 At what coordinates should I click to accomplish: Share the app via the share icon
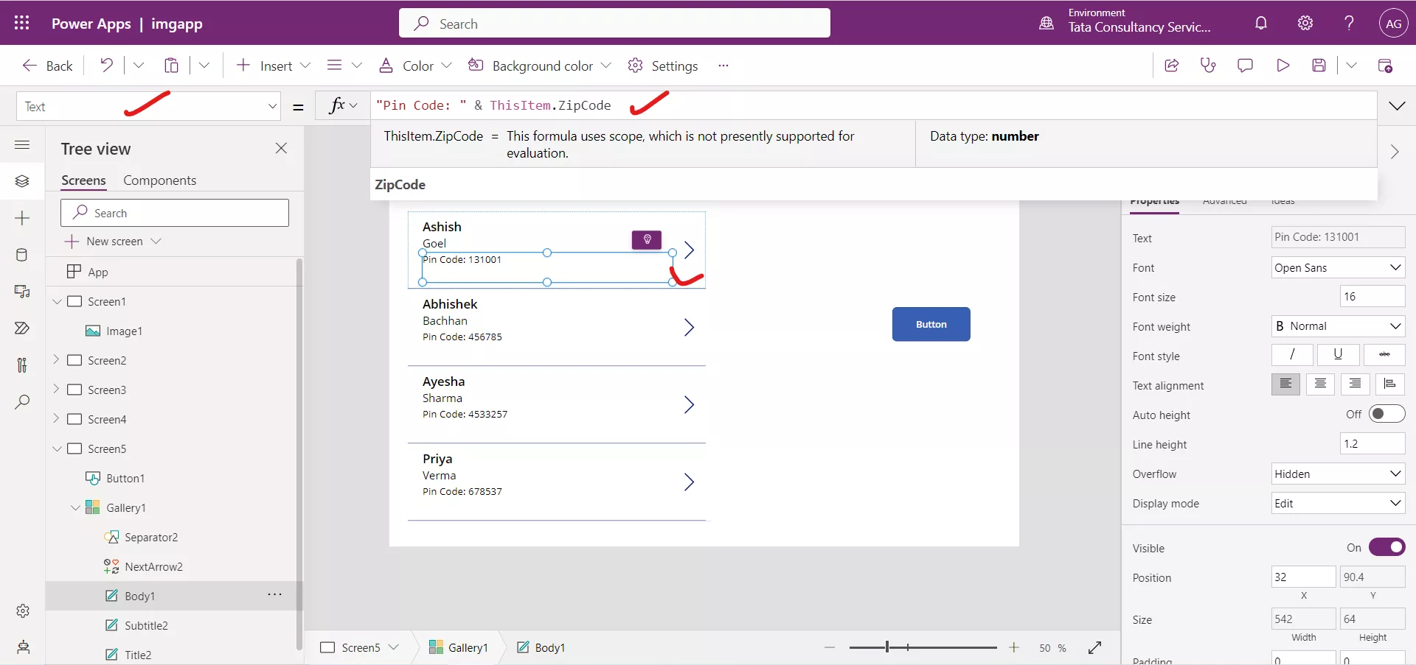point(1172,65)
